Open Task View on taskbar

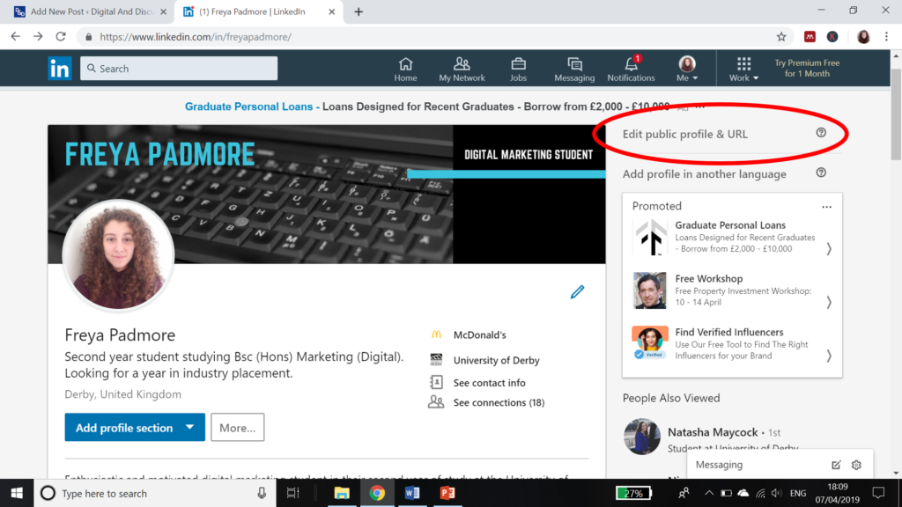click(292, 493)
